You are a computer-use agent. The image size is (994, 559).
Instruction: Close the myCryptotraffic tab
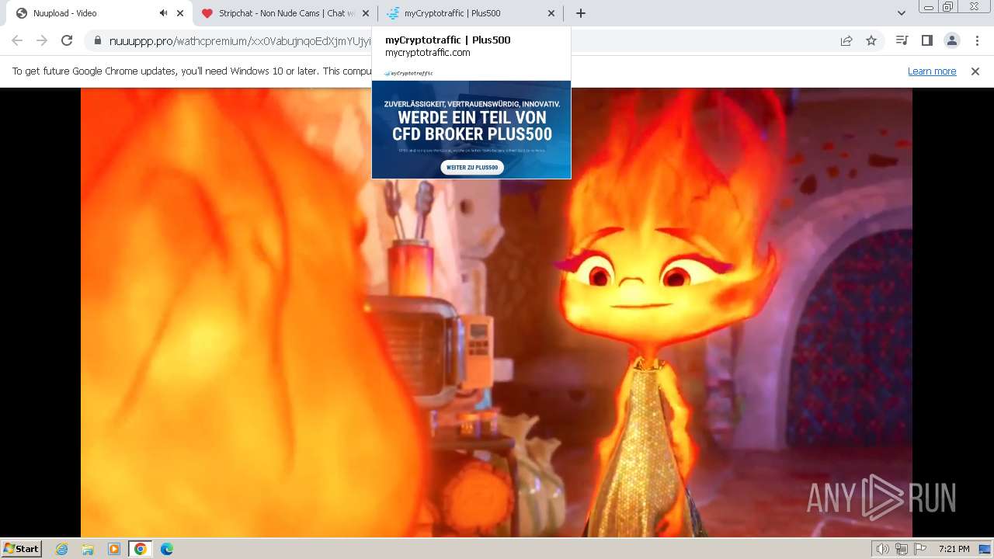(x=551, y=13)
